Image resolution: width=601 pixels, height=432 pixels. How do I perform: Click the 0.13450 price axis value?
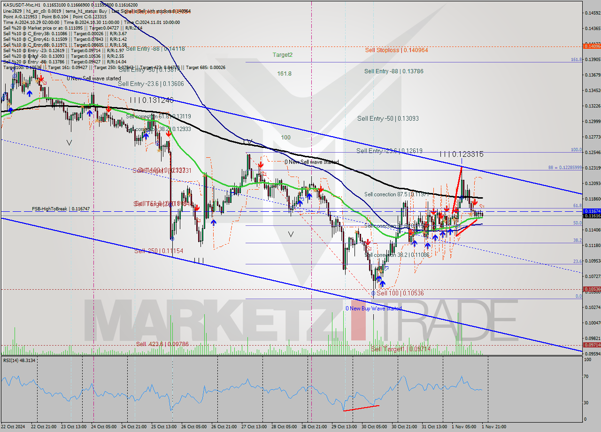click(593, 90)
